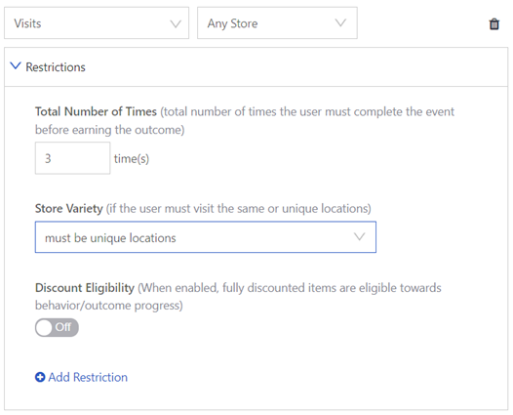Click the white knob of the Off toggle
Viewport: 513px width, 415px height.
[x=44, y=327]
